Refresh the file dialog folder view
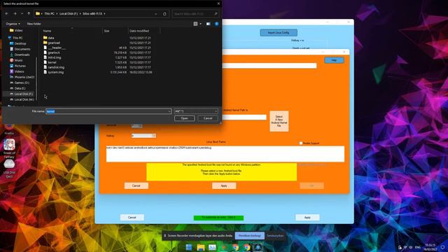The width and height of the screenshot is (448, 252). point(164,14)
